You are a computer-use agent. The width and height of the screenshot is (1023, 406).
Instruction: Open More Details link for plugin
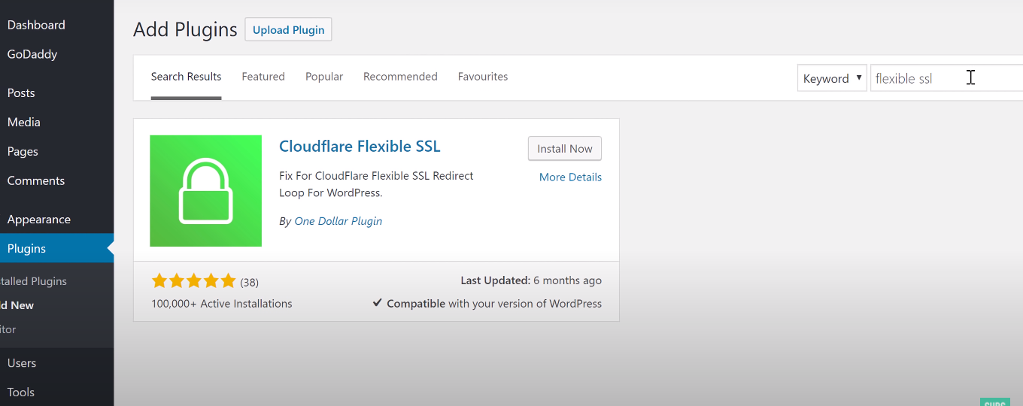click(570, 177)
